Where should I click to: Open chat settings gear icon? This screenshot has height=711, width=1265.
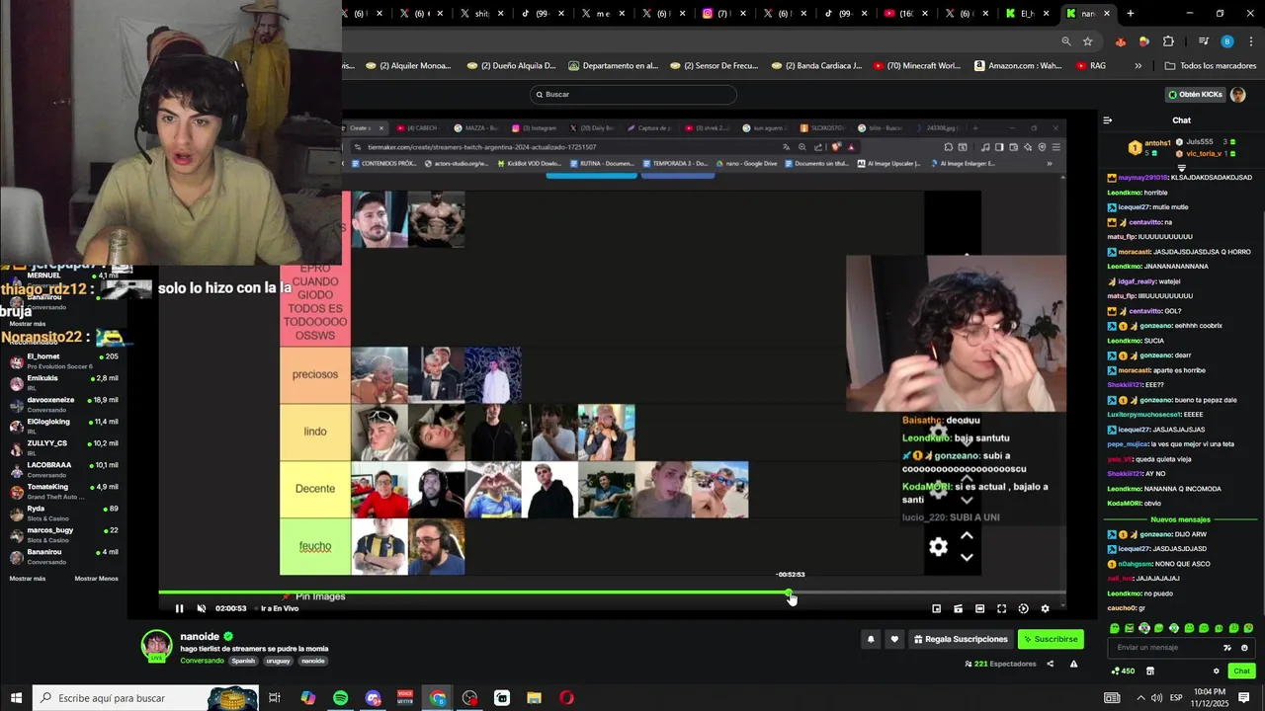[x=1217, y=671]
